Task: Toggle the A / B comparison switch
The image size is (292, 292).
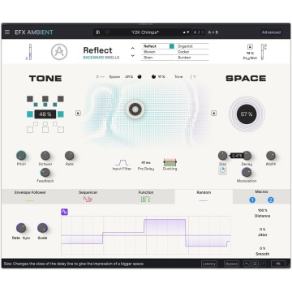Action: [x=199, y=32]
